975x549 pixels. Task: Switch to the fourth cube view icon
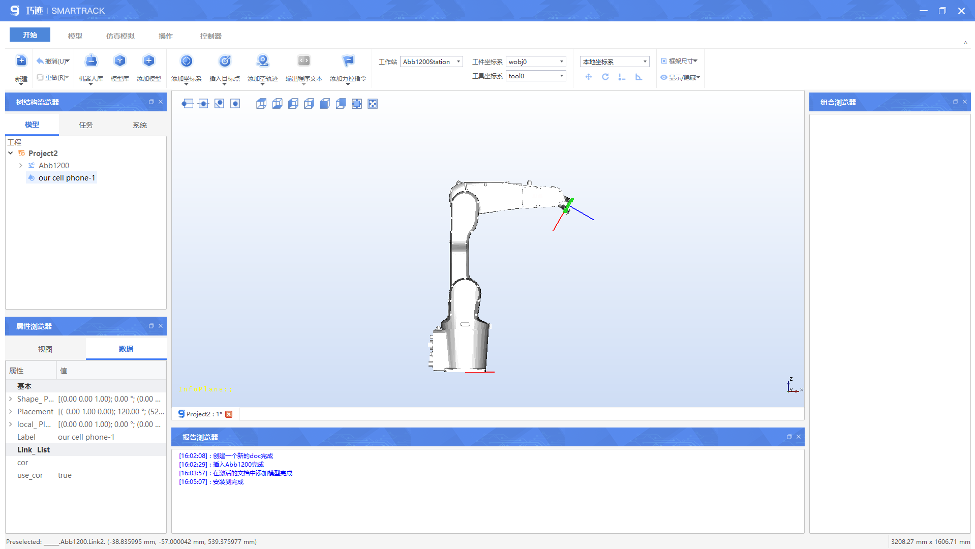click(x=309, y=104)
